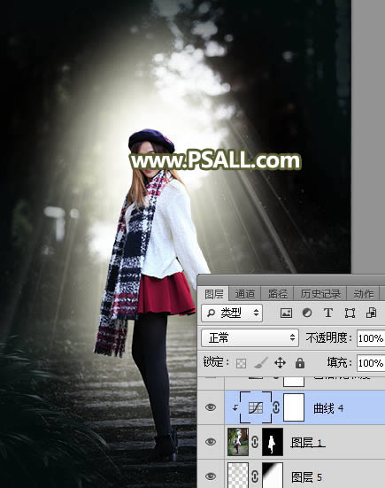Filter layers by adjustment layer type
The image size is (385, 488).
(307, 313)
